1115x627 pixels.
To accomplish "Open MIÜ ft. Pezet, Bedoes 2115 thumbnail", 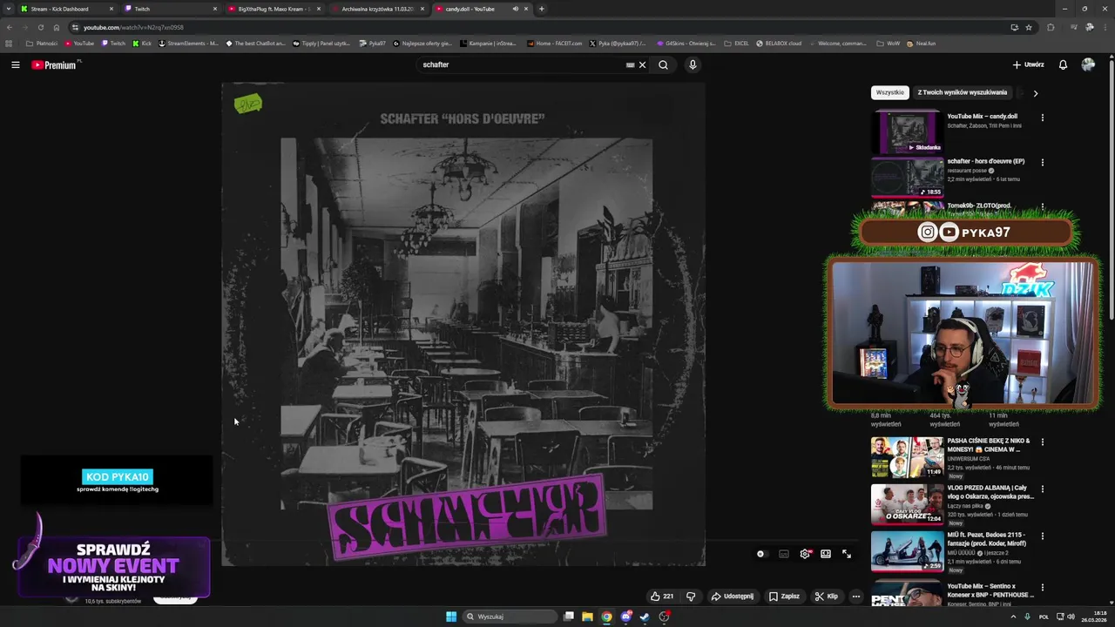I will point(907,551).
